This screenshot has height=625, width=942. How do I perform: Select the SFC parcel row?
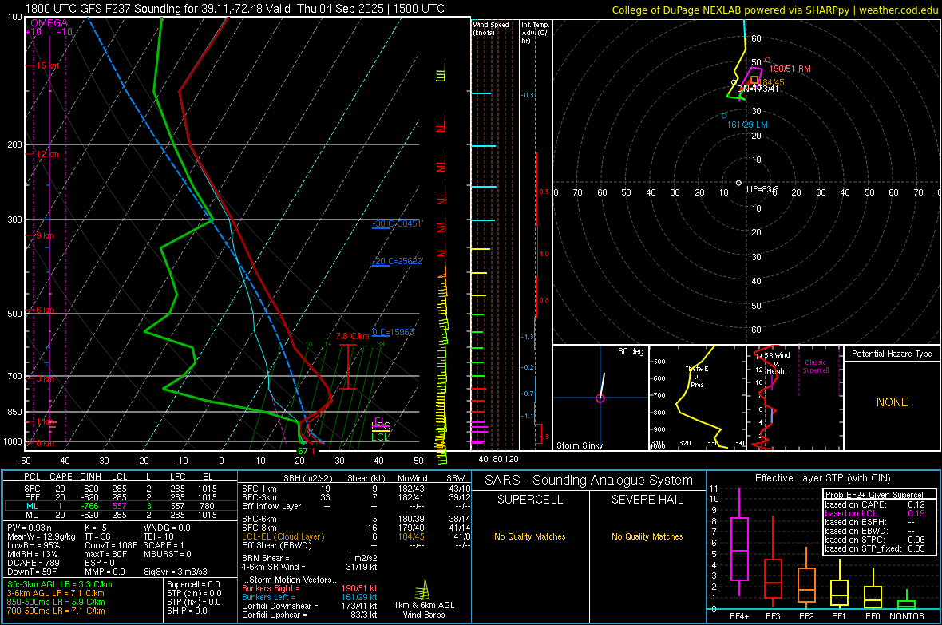click(x=119, y=489)
